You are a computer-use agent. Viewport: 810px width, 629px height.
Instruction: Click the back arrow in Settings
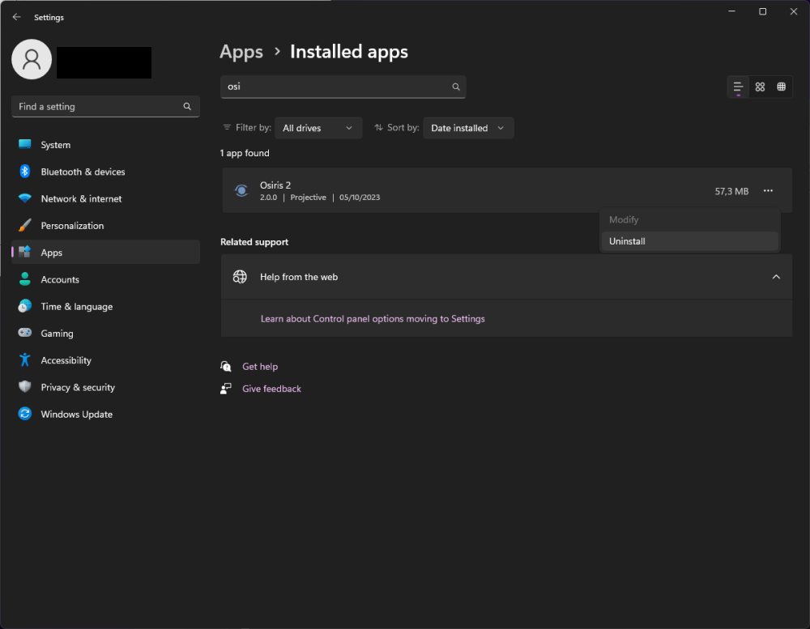coord(17,17)
